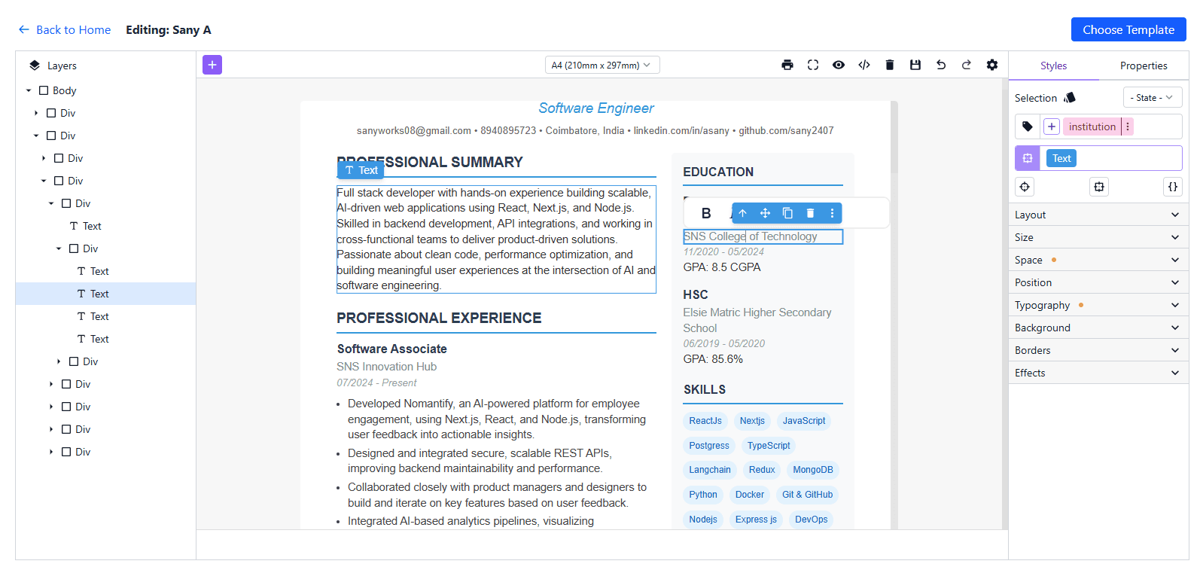The height and width of the screenshot is (573, 1200).
Task: Click the back arrow icon
Action: pos(23,29)
